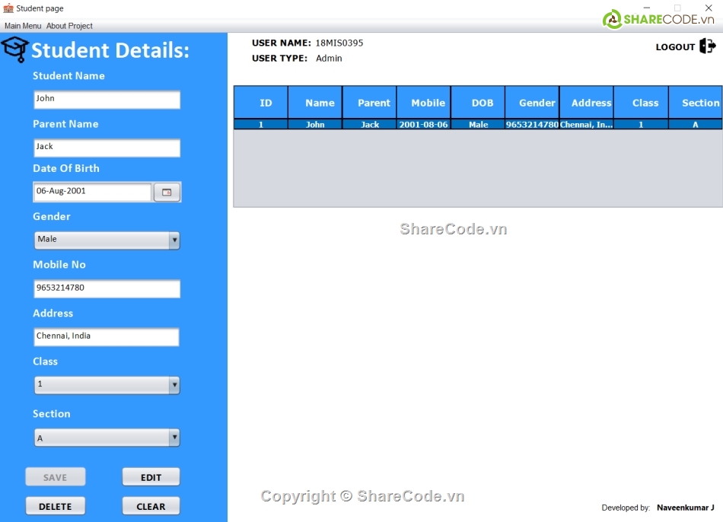Screen dimensions: 723x522
Task: Click the Student page window icon
Action: click(x=8, y=8)
